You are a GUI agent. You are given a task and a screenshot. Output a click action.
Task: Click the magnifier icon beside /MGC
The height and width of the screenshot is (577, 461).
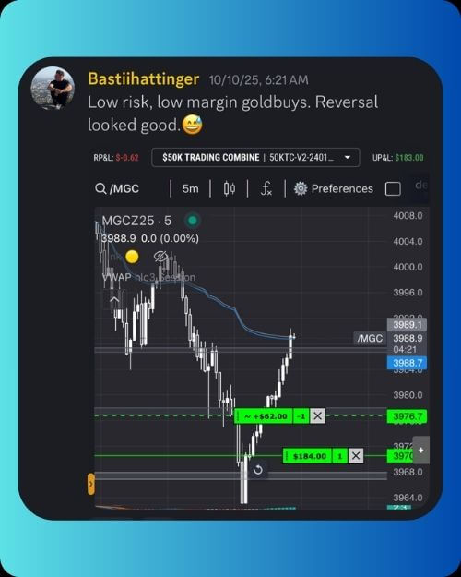click(x=100, y=188)
